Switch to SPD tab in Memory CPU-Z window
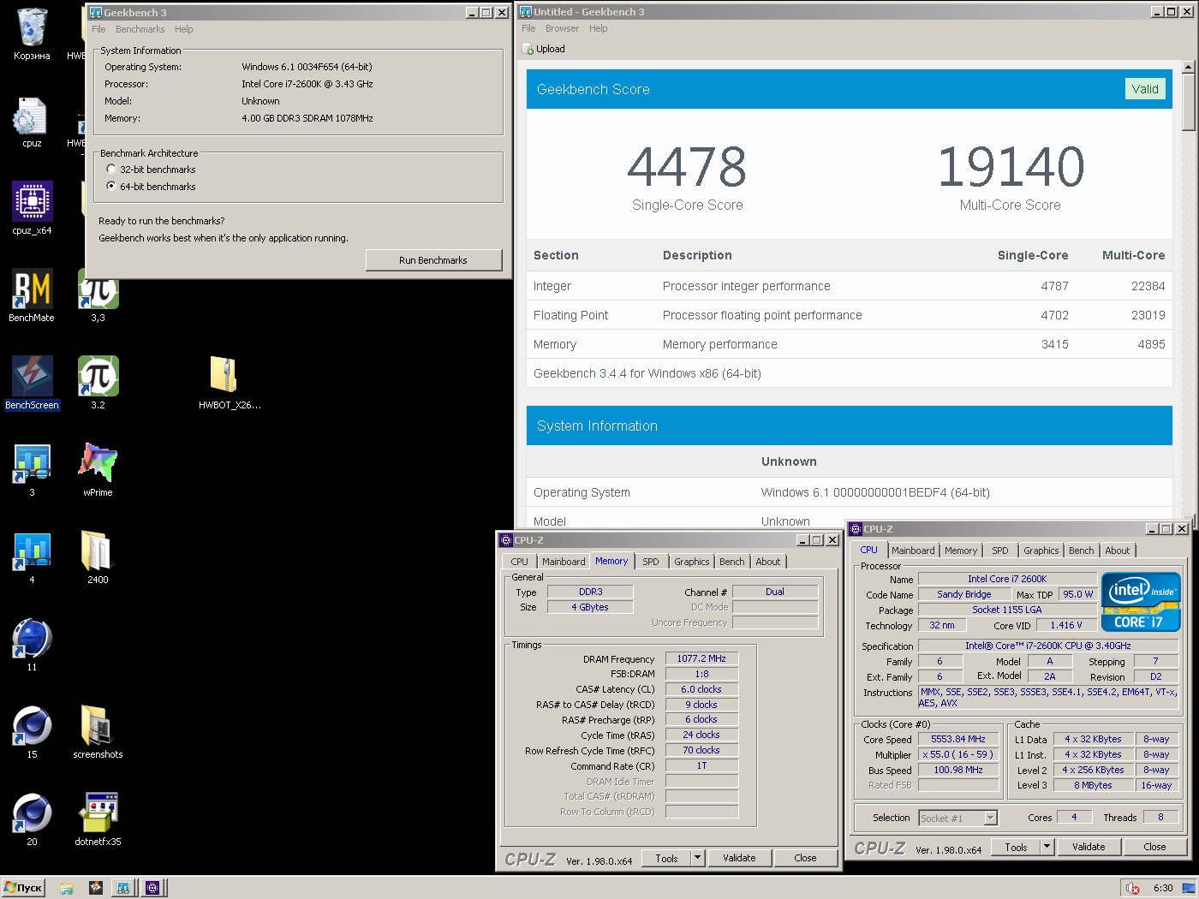 pyautogui.click(x=651, y=562)
